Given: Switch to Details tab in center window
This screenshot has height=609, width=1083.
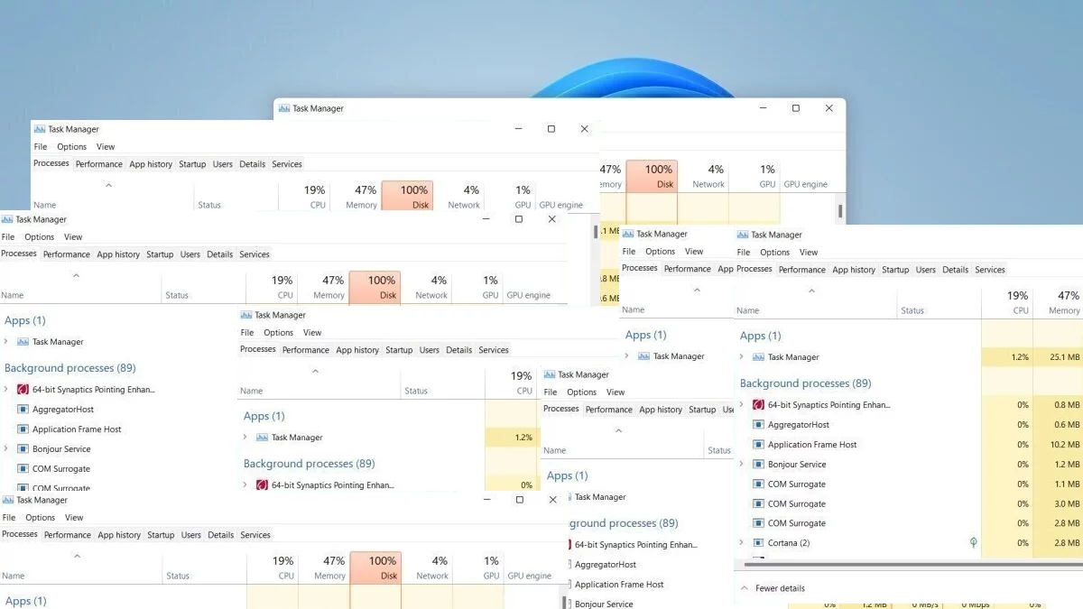Looking at the screenshot, I should point(459,350).
